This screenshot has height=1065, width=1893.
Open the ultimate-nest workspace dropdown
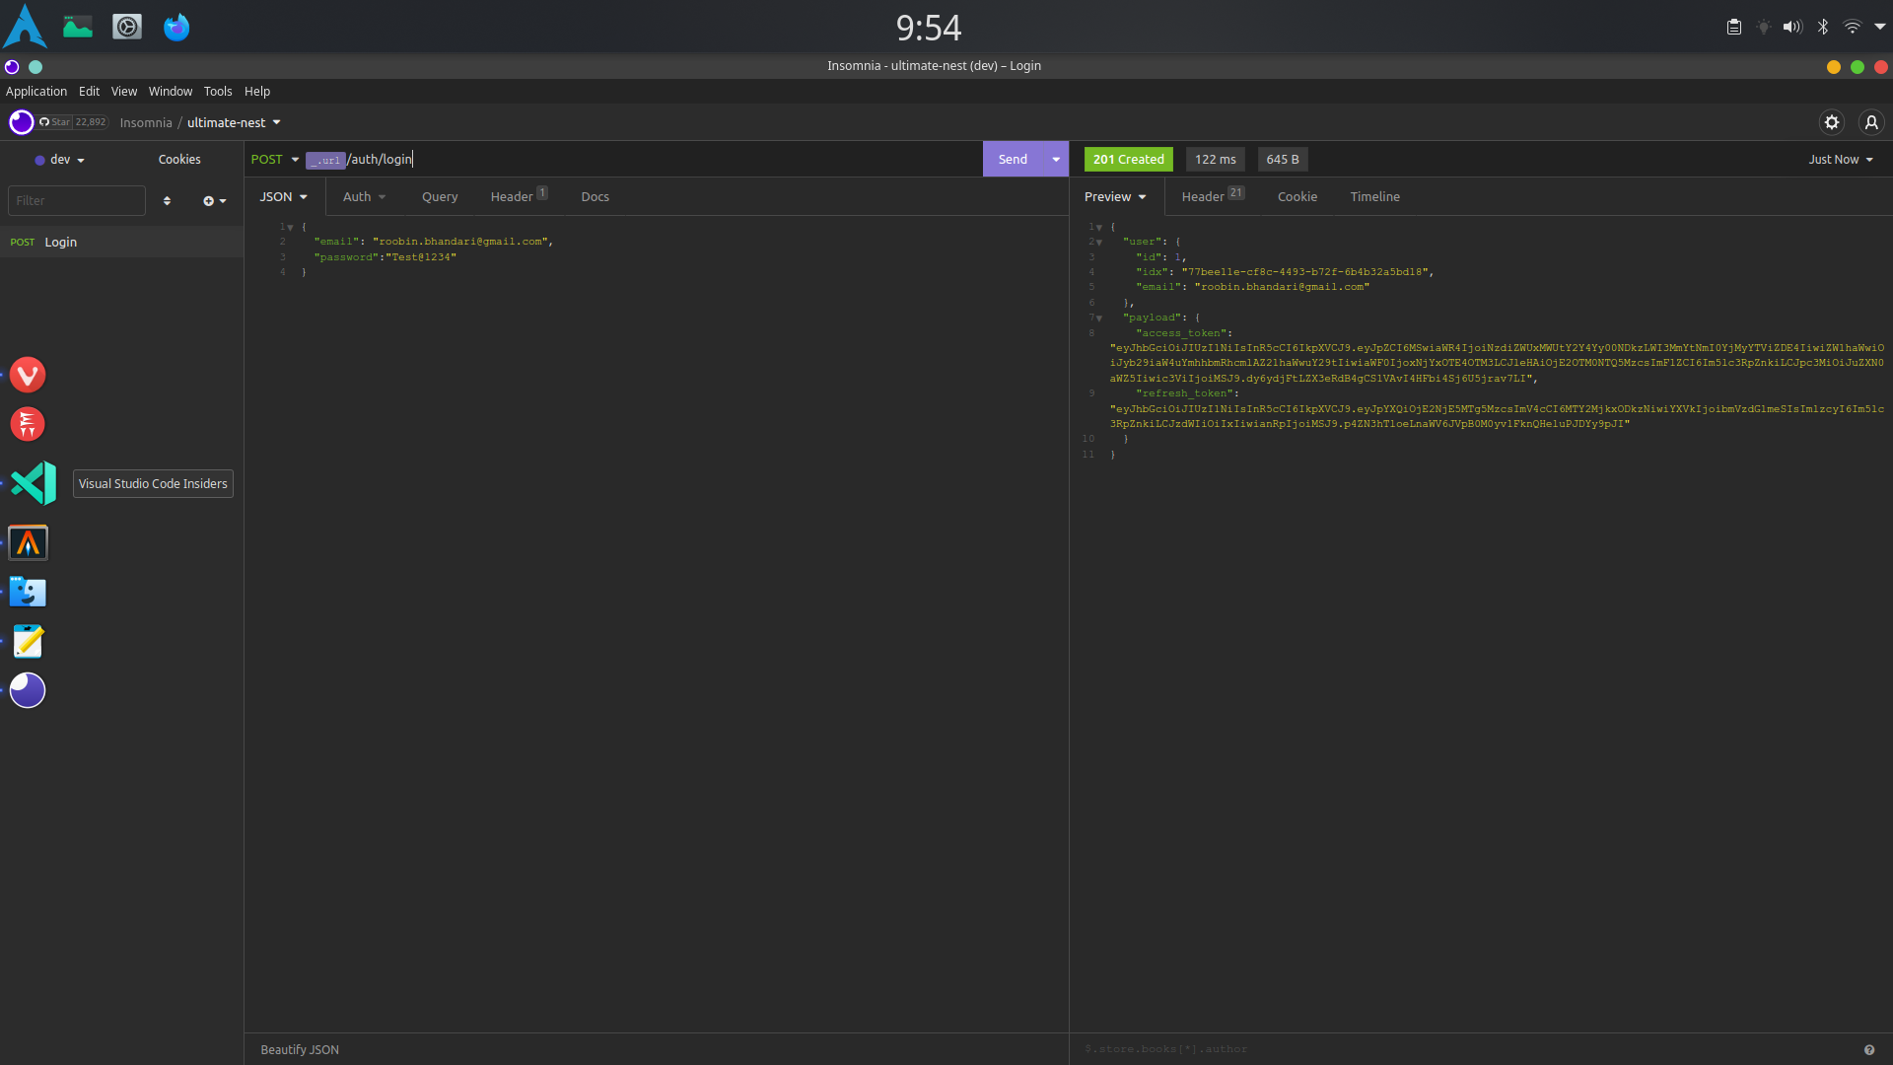point(234,122)
